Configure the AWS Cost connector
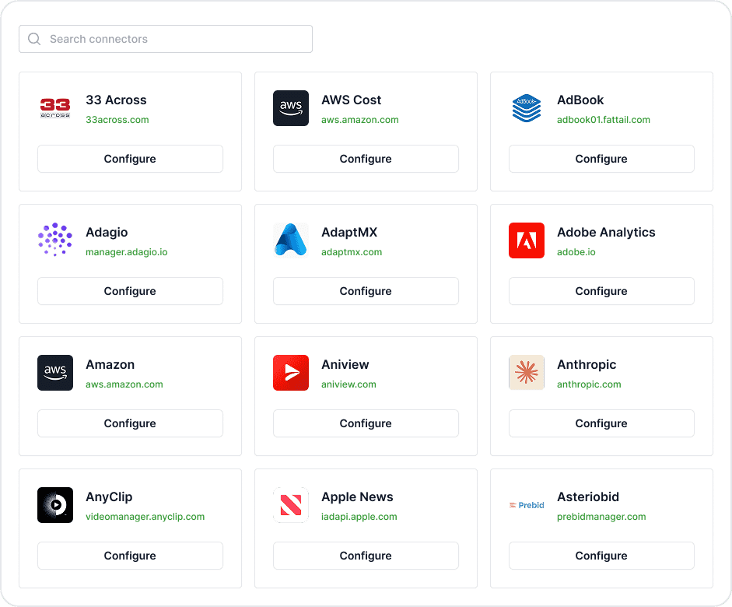 pyautogui.click(x=366, y=159)
